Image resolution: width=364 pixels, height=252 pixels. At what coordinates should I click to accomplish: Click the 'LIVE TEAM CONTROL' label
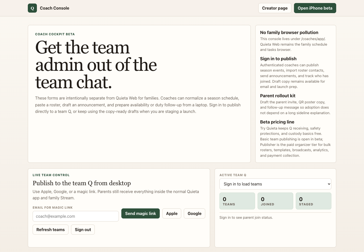click(51, 175)
